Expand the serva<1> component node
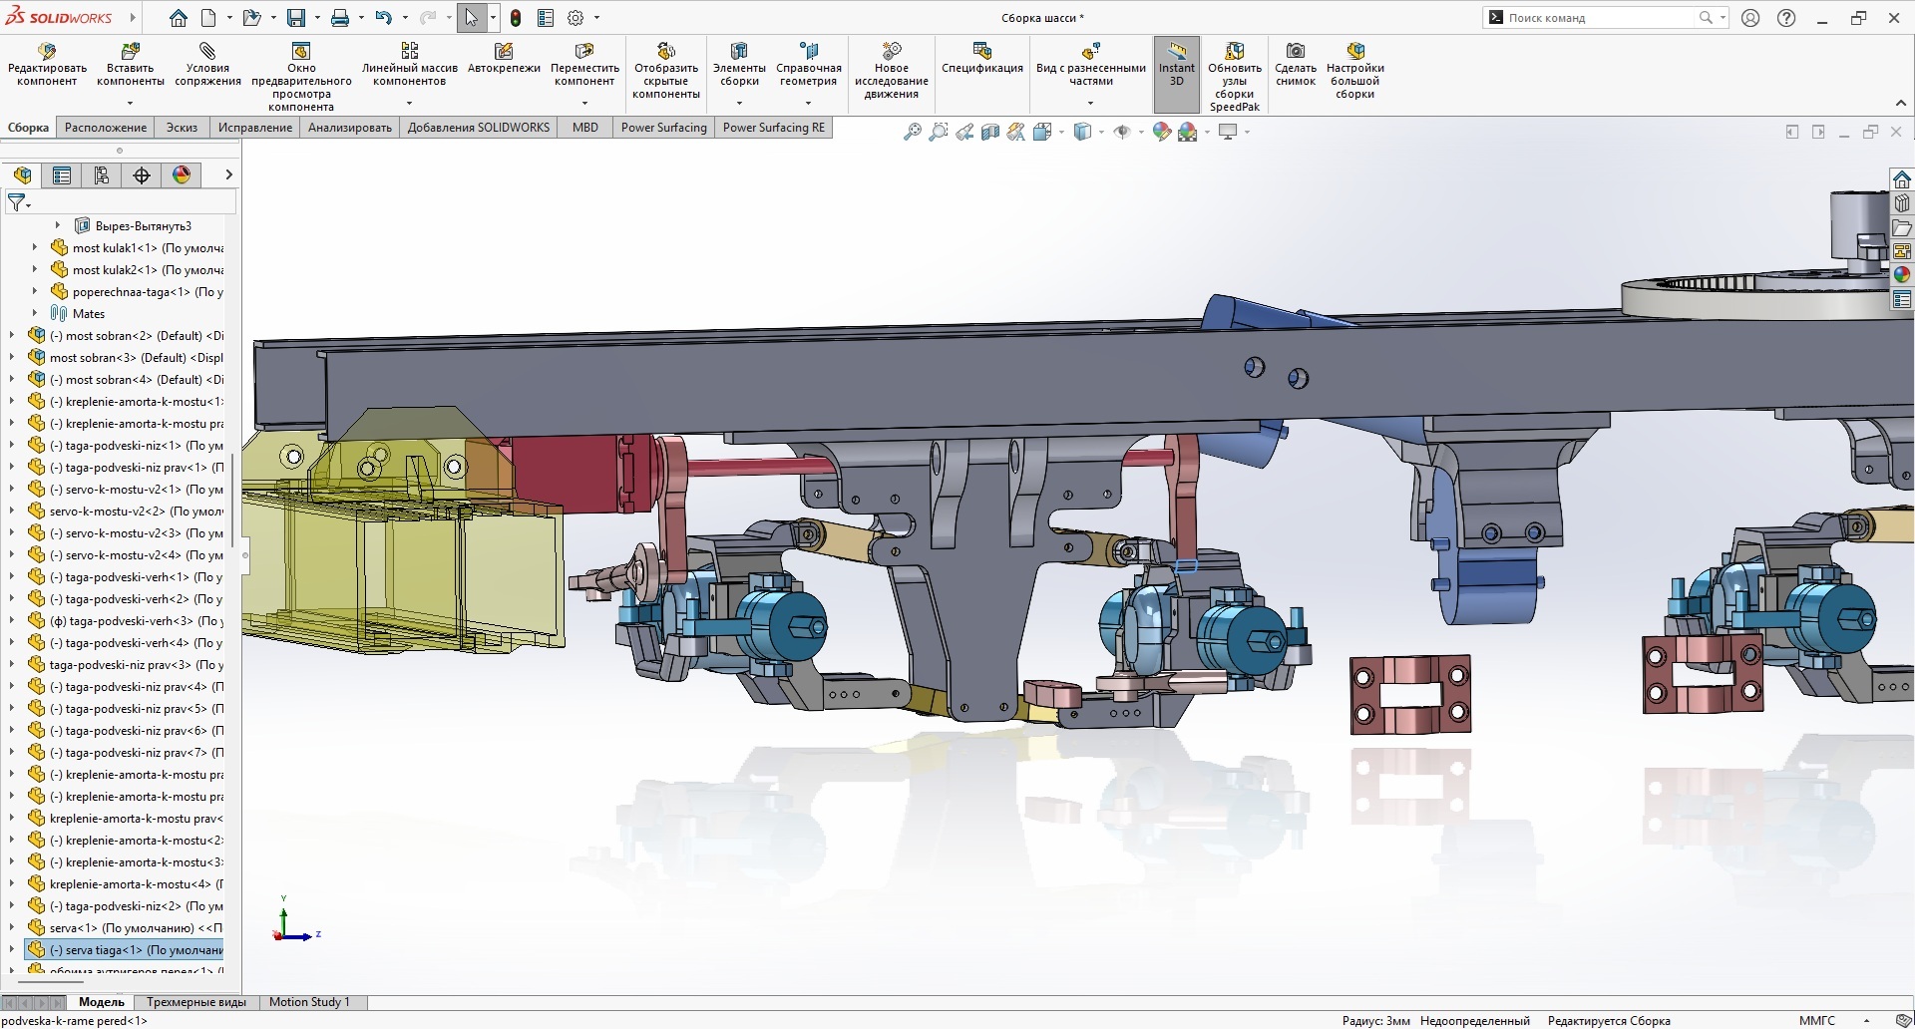 [12, 928]
